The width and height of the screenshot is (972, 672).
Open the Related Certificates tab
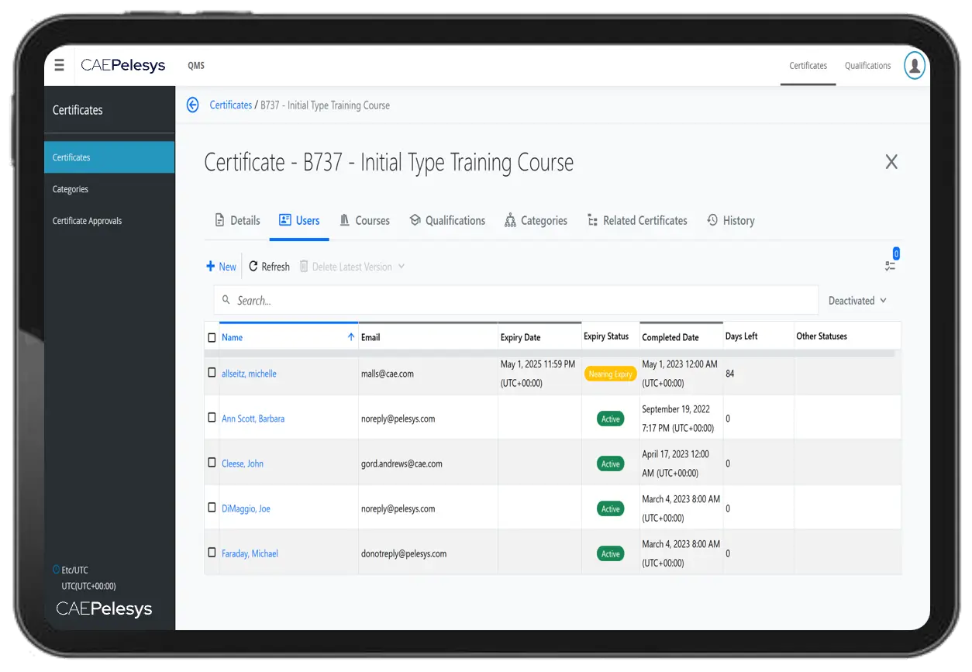[637, 221]
